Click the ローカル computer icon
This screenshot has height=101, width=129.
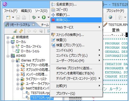click(x=13, y=42)
